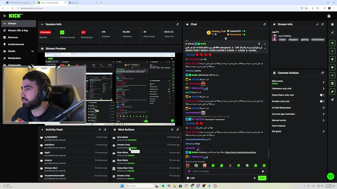Click the 2.5K points balance
The height and width of the screenshot is (189, 337).
click(191, 178)
